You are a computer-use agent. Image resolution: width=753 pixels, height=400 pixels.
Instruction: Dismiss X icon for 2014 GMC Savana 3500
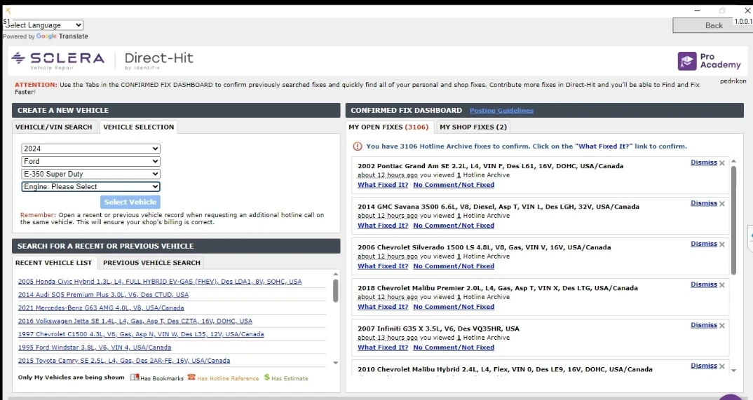[721, 204]
